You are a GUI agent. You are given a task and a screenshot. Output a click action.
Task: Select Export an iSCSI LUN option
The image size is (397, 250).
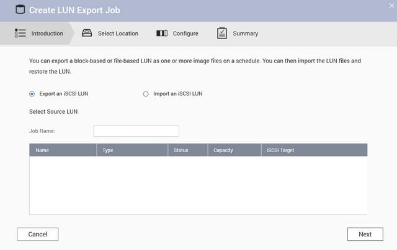(32, 94)
